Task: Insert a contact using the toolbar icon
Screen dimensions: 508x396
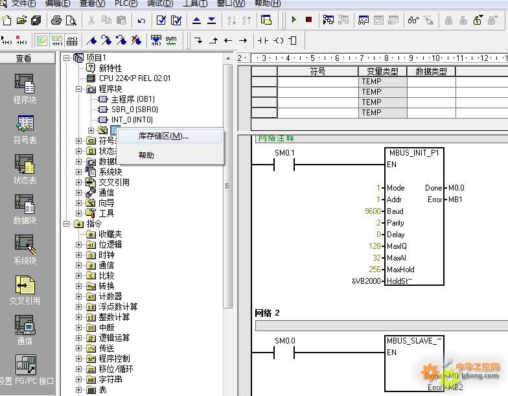Action: 263,40
